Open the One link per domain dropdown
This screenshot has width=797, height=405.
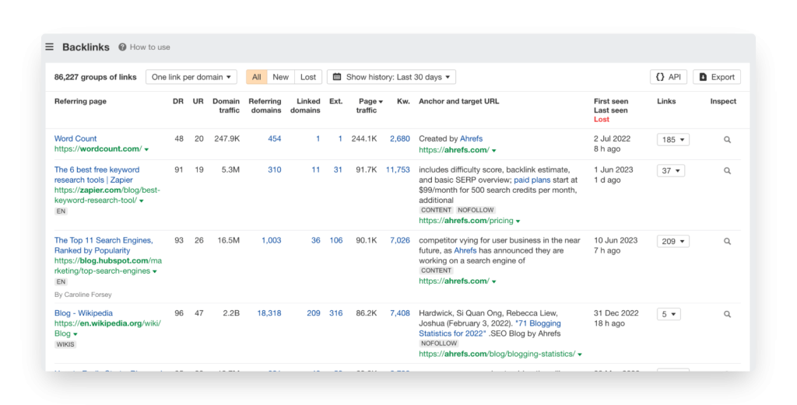191,77
